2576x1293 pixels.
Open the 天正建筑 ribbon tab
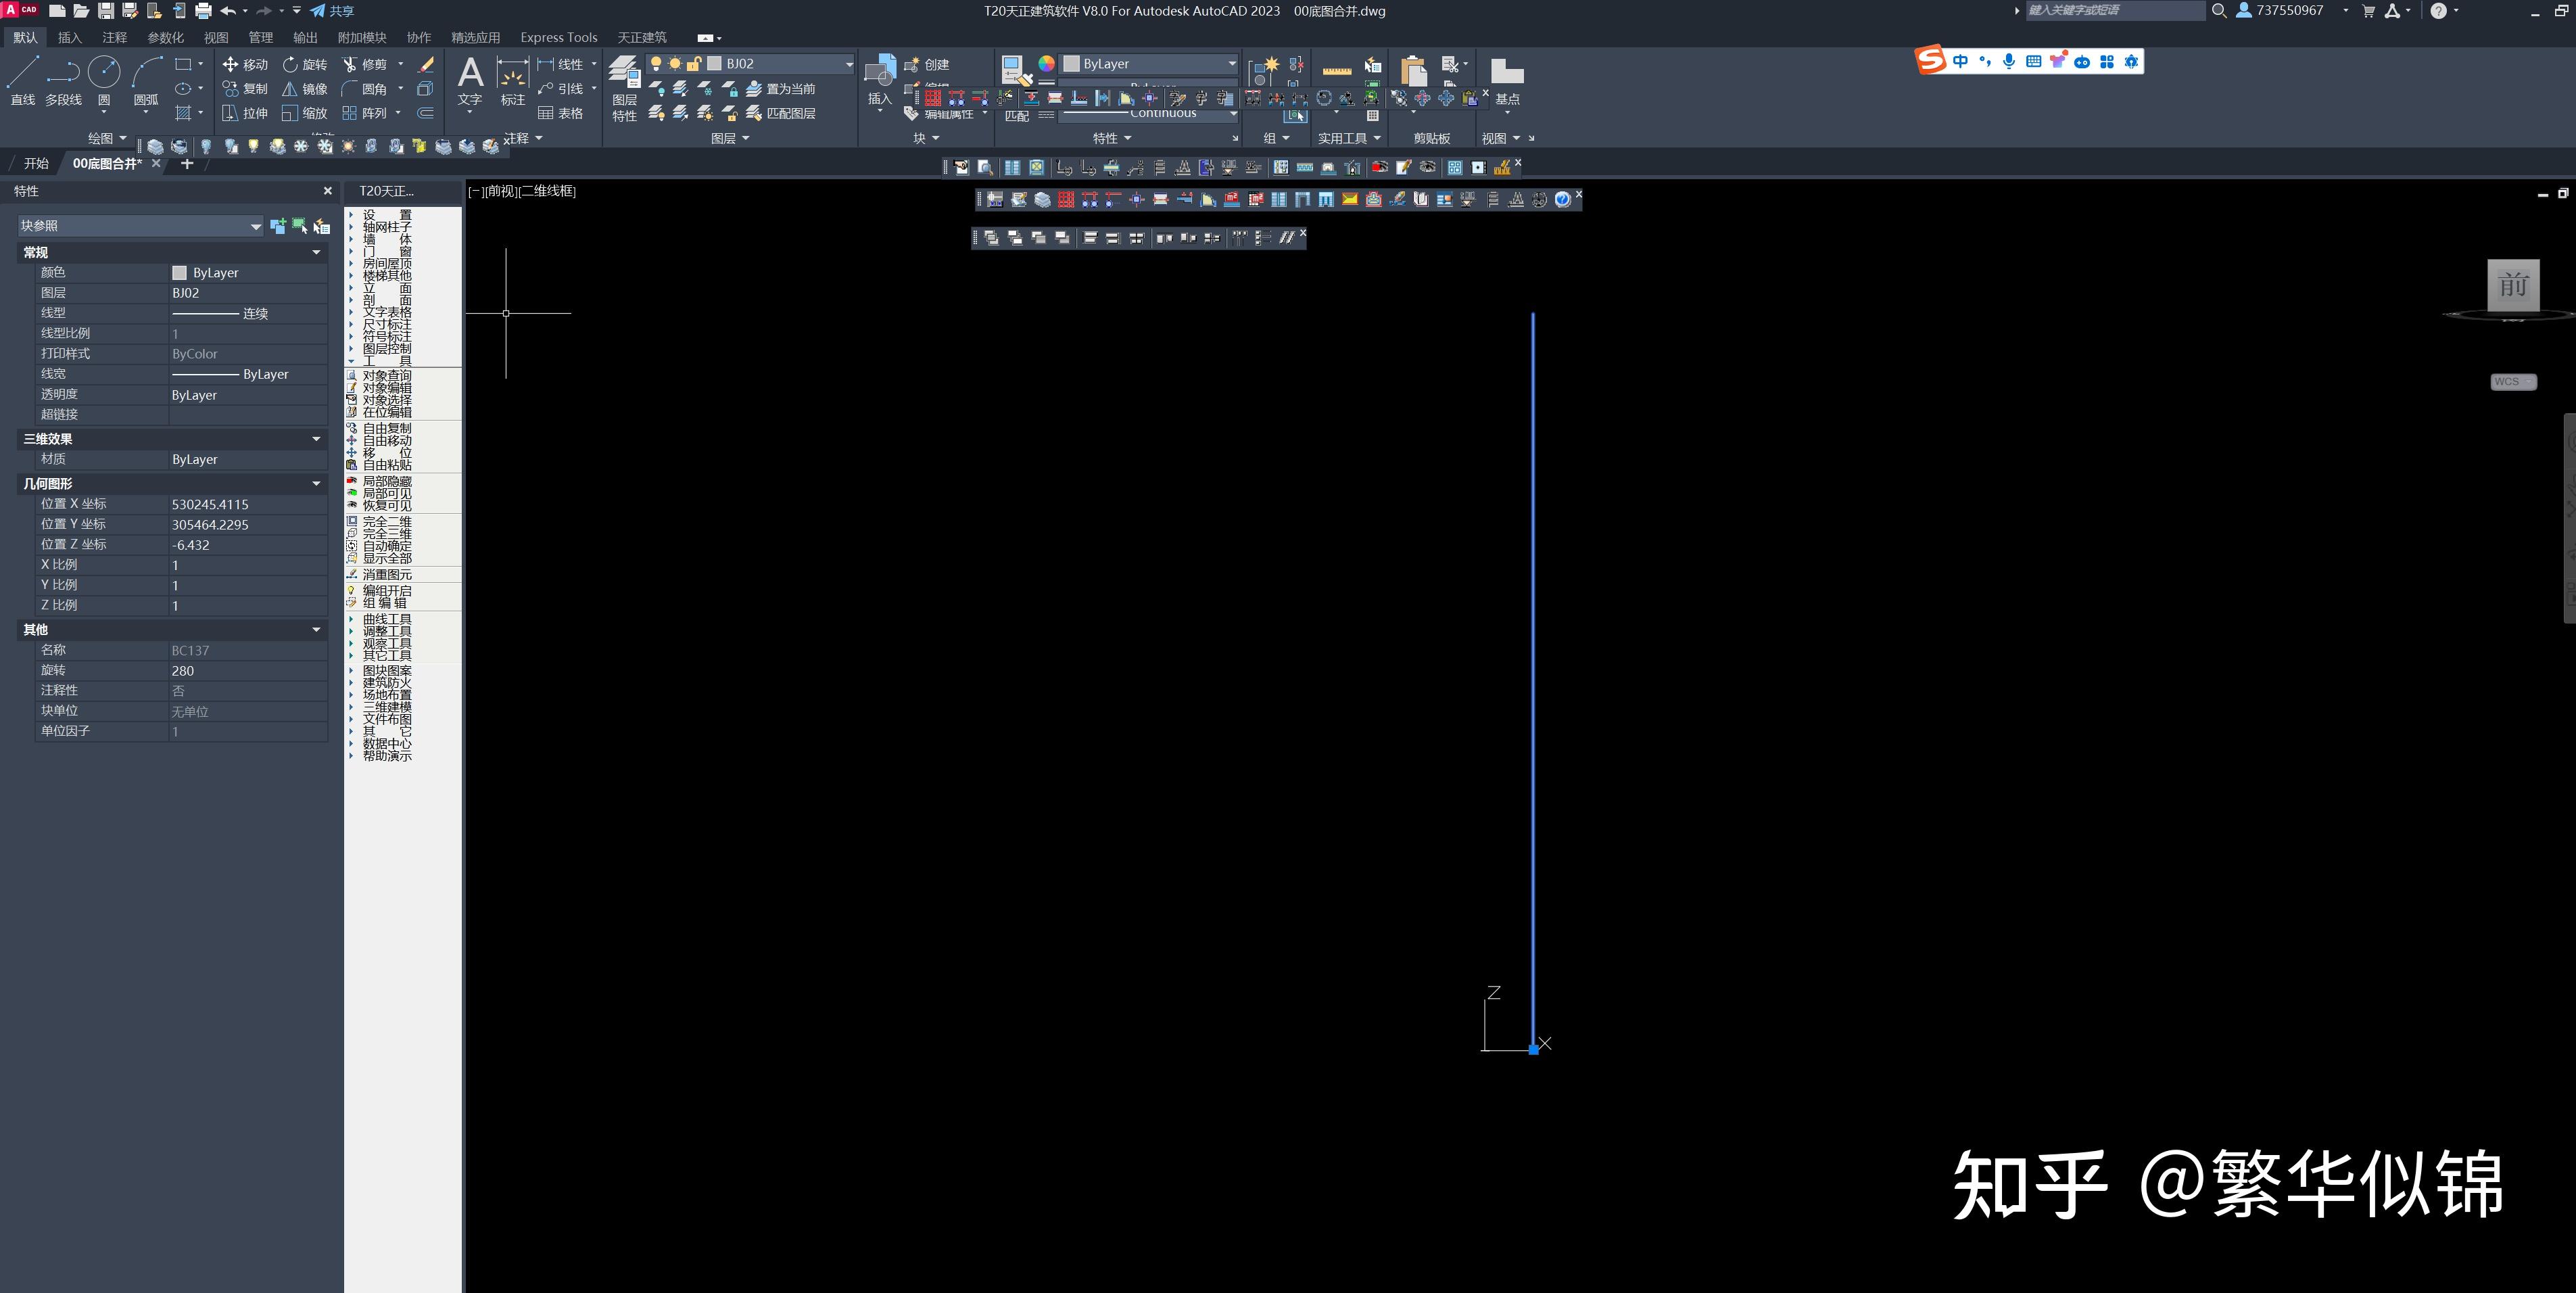click(642, 38)
